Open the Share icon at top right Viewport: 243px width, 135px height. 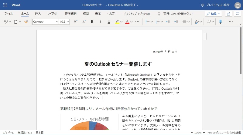pyautogui.click(x=228, y=14)
